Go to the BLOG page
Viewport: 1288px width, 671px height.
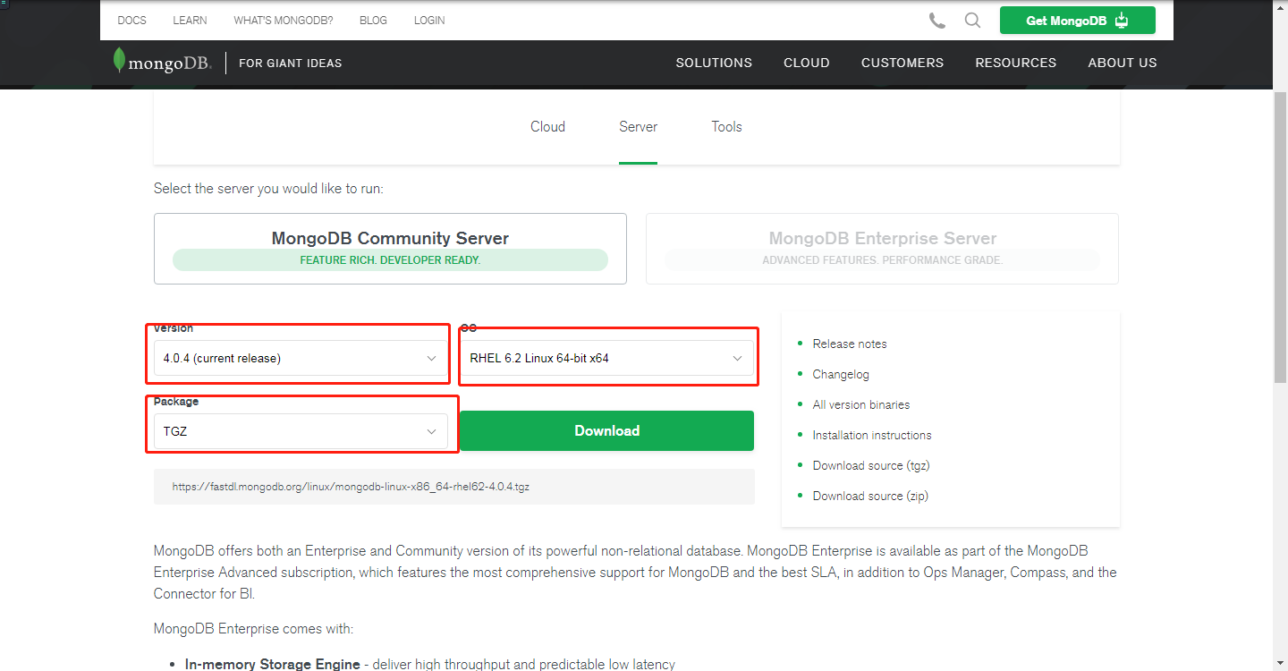pyautogui.click(x=373, y=21)
